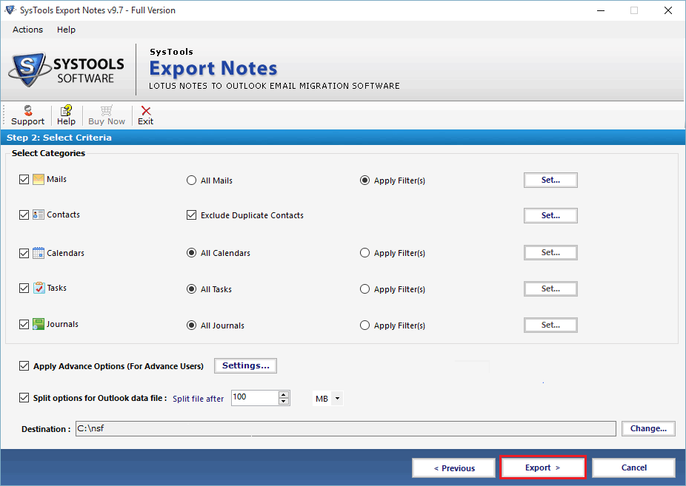Click the Cancel button
This screenshot has width=686, height=486.
pos(634,468)
